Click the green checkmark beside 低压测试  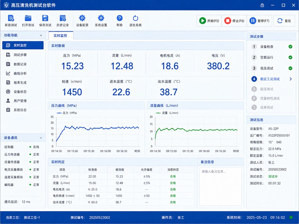(290, 68)
